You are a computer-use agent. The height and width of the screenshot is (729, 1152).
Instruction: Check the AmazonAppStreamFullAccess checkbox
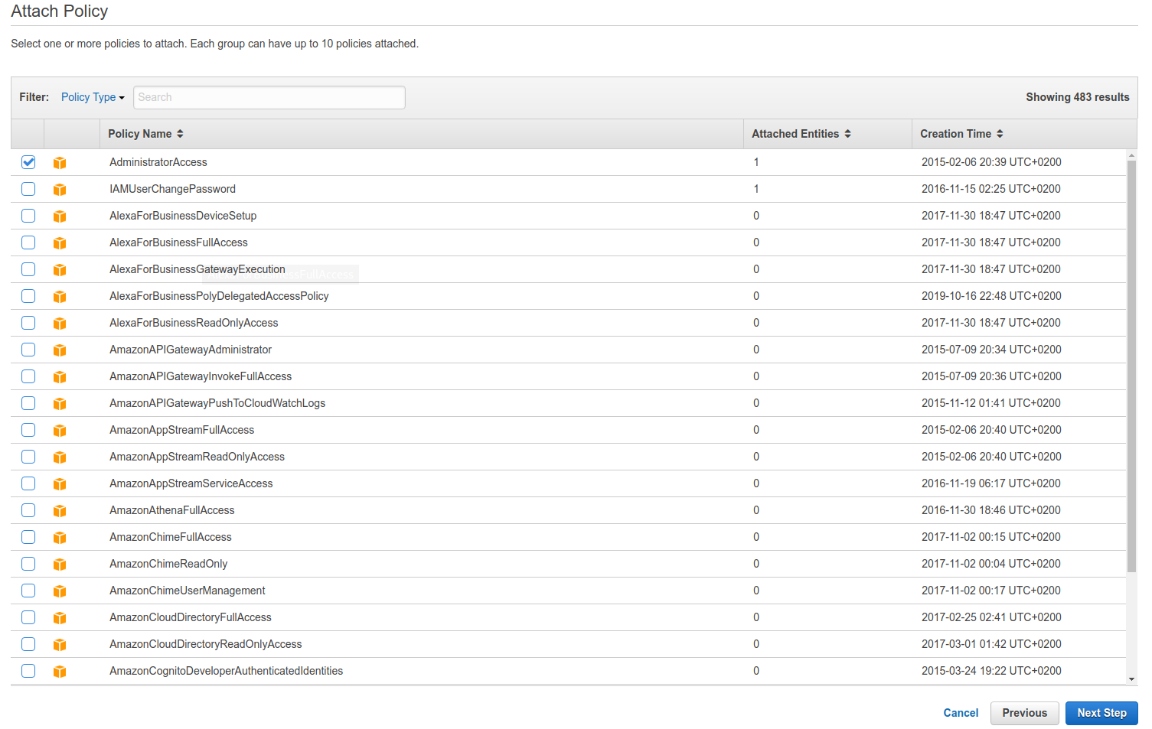click(x=28, y=430)
